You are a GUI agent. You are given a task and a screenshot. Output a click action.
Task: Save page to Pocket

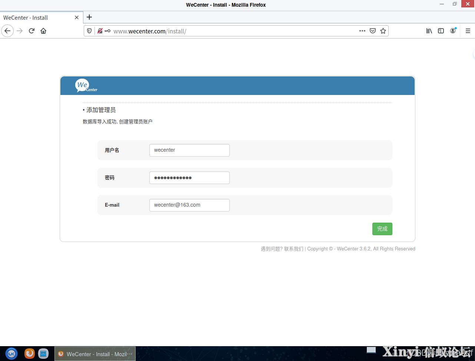[x=373, y=31]
